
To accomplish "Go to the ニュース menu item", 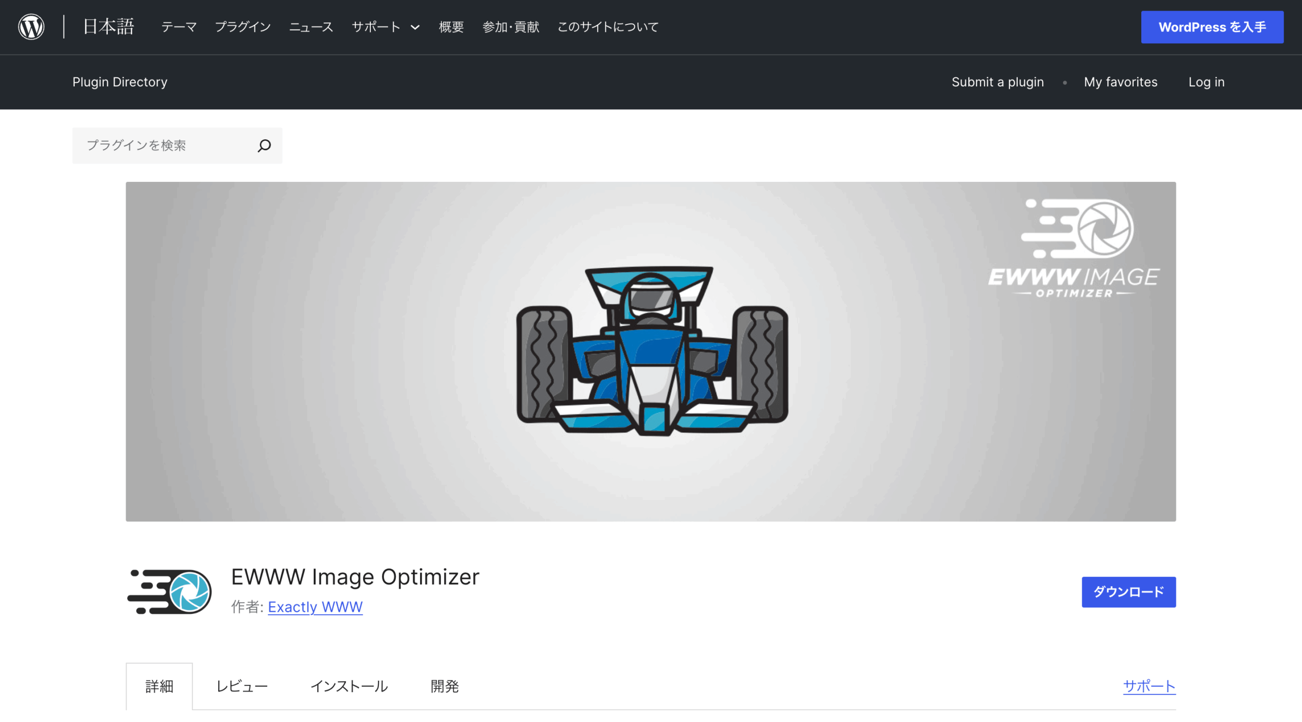I will pos(311,27).
